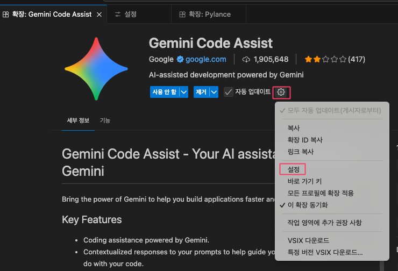This screenshot has width=398, height=271.
Task: Click the 1,905,648 install count
Action: (271, 59)
